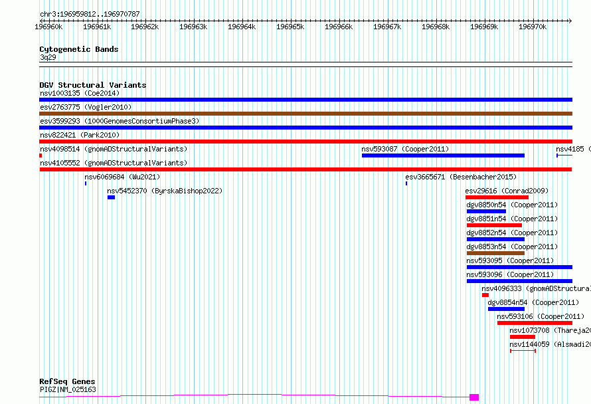
Task: Open nsv593087 (Cooper2011) label
Action: [405, 149]
